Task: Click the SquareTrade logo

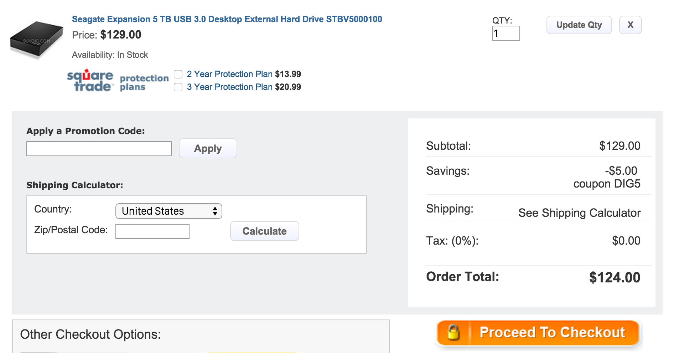Action: coord(90,81)
